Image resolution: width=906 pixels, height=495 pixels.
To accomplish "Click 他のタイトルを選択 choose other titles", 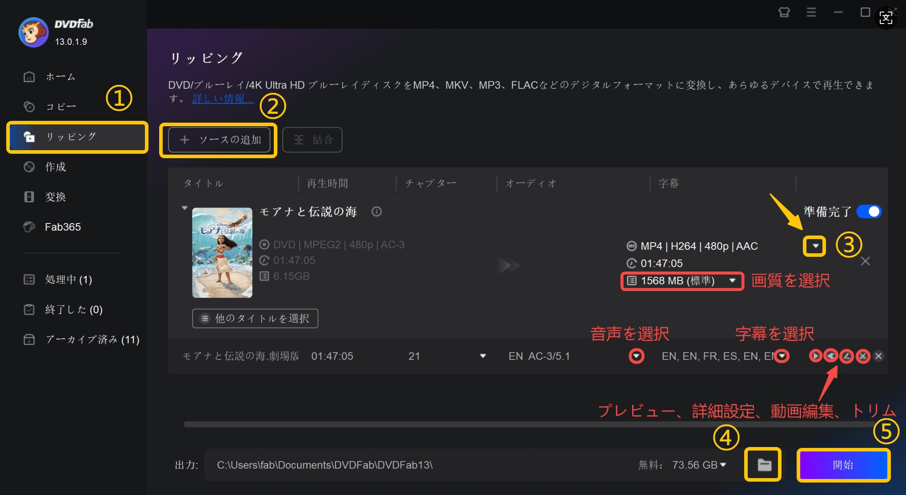I will point(255,319).
